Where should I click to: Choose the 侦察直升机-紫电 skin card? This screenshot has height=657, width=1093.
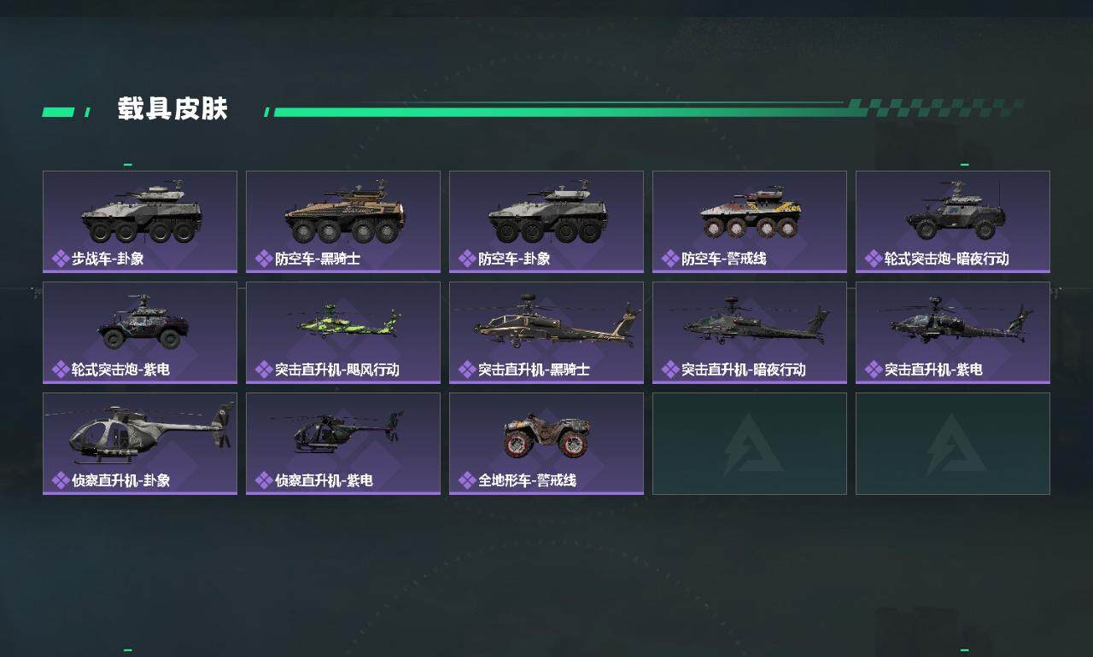343,444
